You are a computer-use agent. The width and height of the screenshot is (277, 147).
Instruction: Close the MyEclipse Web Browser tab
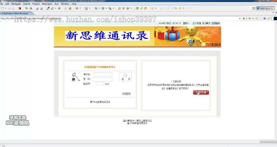(x=31, y=14)
